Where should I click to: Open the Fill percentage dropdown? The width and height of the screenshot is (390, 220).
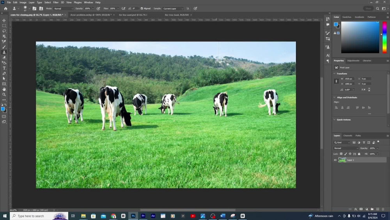pyautogui.click(x=377, y=154)
